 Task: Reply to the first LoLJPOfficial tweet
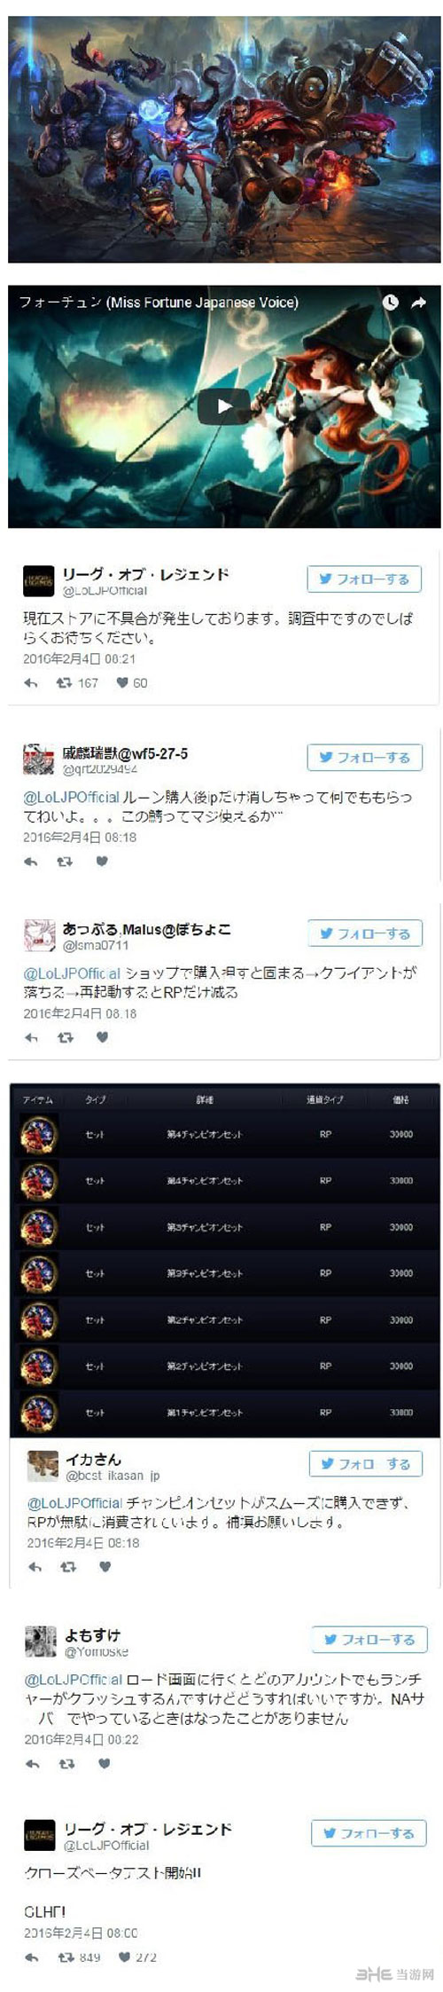click(31, 683)
